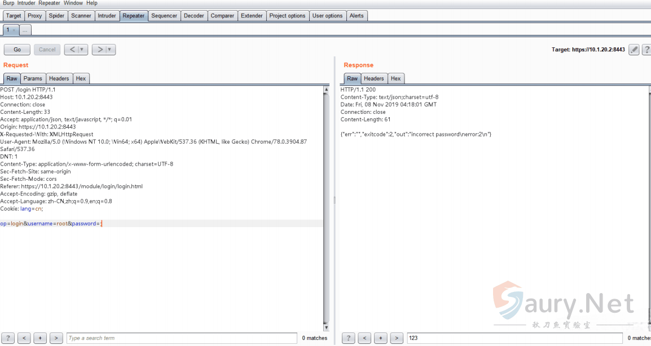The image size is (651, 346).
Task: Click '+' options button in request search
Action: (40, 338)
